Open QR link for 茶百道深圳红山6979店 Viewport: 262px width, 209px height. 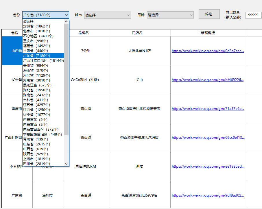click(208, 195)
